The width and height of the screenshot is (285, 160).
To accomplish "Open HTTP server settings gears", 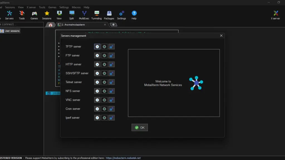I will point(111,64).
